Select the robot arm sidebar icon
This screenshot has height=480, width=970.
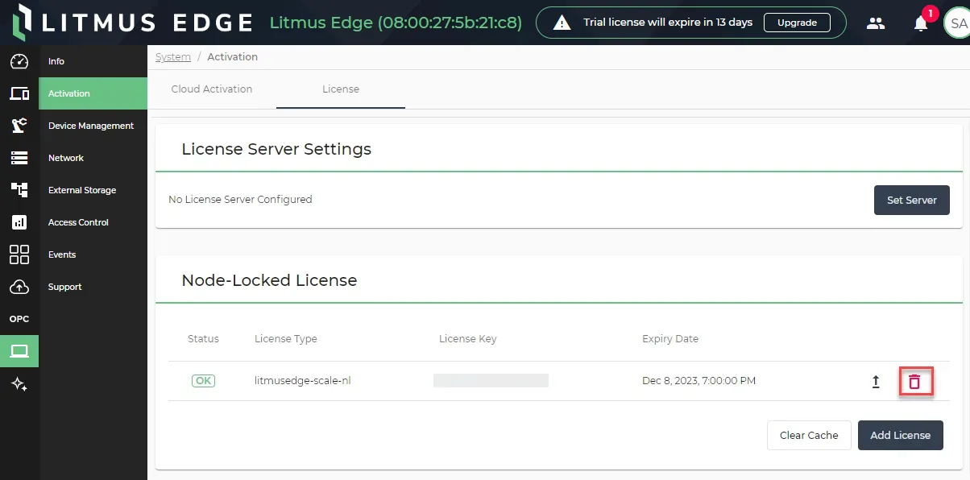coord(19,126)
